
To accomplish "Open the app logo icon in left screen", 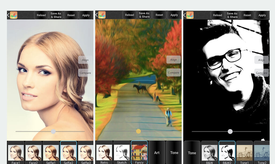I will 13,15.
